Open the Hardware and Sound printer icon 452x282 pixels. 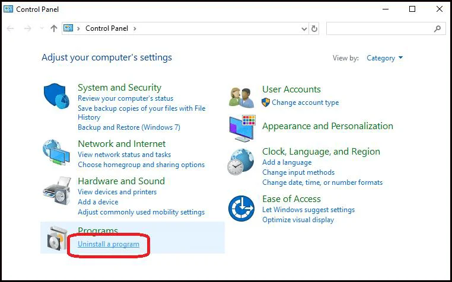pyautogui.click(x=57, y=191)
